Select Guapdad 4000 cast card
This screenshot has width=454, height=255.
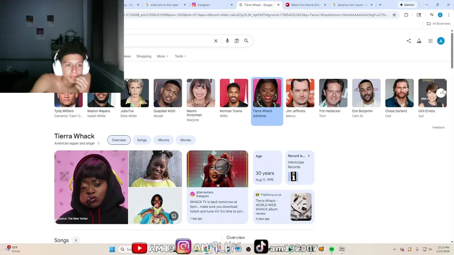[168, 98]
